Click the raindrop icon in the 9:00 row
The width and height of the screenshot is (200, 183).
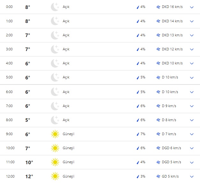tap(138, 134)
